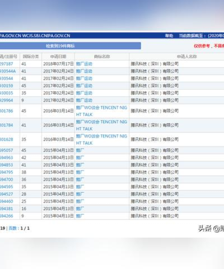
Task: Open registration number link ending 594595
Action: 6,187
